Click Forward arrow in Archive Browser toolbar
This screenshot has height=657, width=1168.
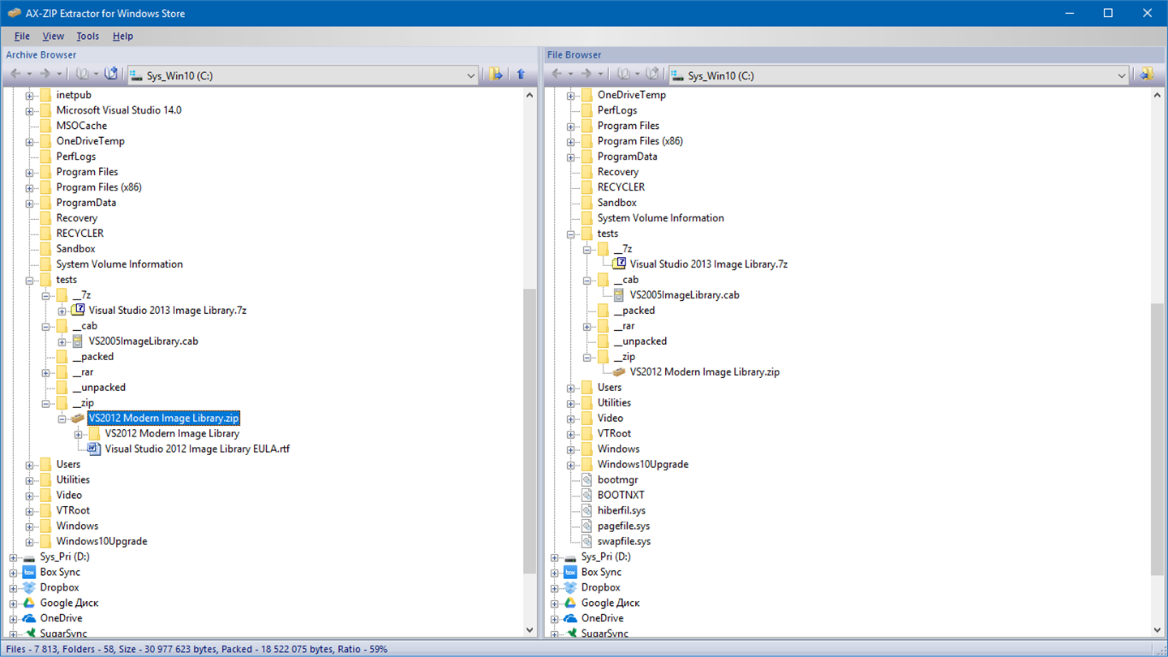click(45, 75)
